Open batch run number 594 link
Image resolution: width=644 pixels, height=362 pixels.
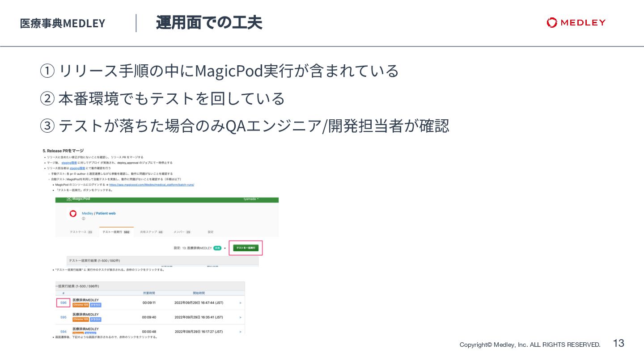pyautogui.click(x=64, y=332)
